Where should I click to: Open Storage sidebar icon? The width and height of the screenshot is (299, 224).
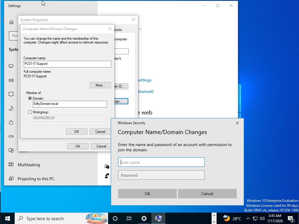pyautogui.click(x=11, y=136)
